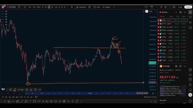Viewport: 193px width, 108px height.
Task: Toggle the sixth indicator's eye visibility icon
Action: click(x=6, y=25)
